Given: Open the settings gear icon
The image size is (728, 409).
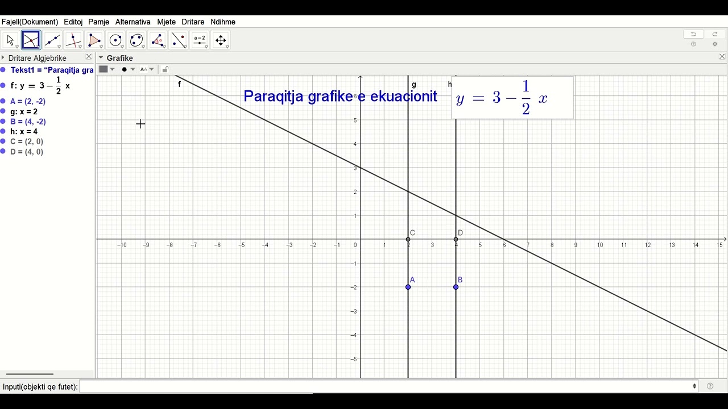Looking at the screenshot, I should point(715,44).
